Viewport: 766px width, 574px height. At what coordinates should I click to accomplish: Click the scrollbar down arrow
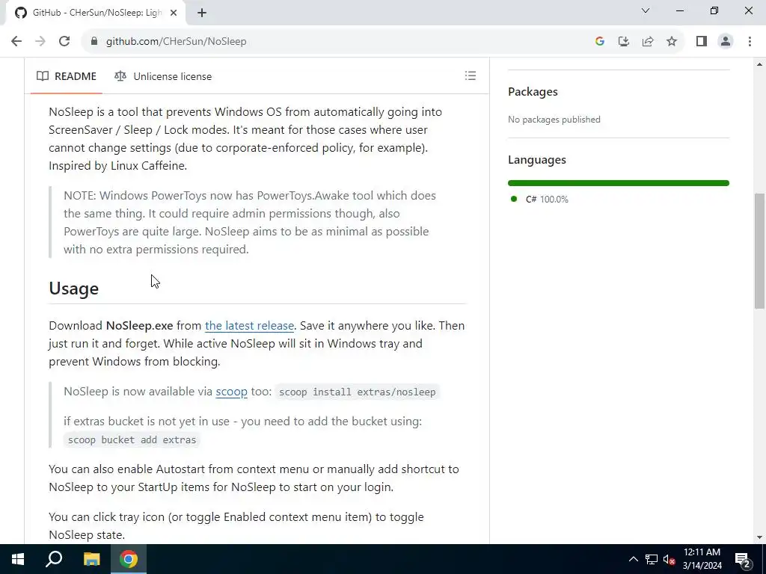tap(759, 537)
